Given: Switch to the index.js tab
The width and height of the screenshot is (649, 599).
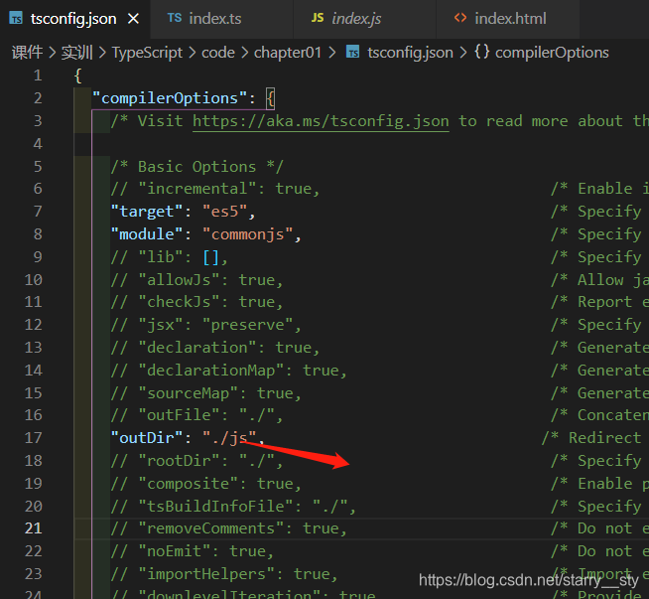Looking at the screenshot, I should click(364, 19).
